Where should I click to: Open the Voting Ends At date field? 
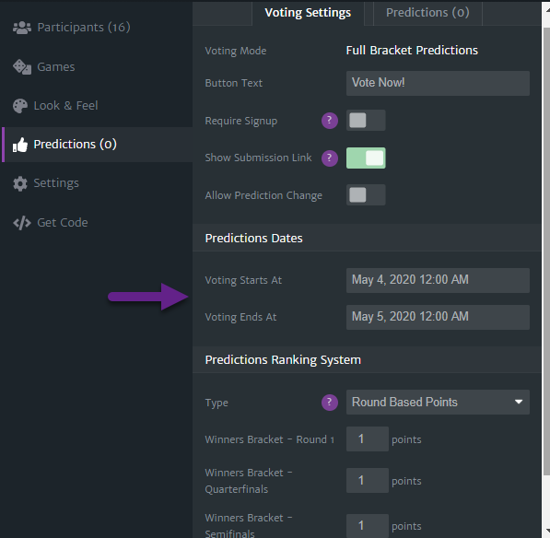point(438,317)
